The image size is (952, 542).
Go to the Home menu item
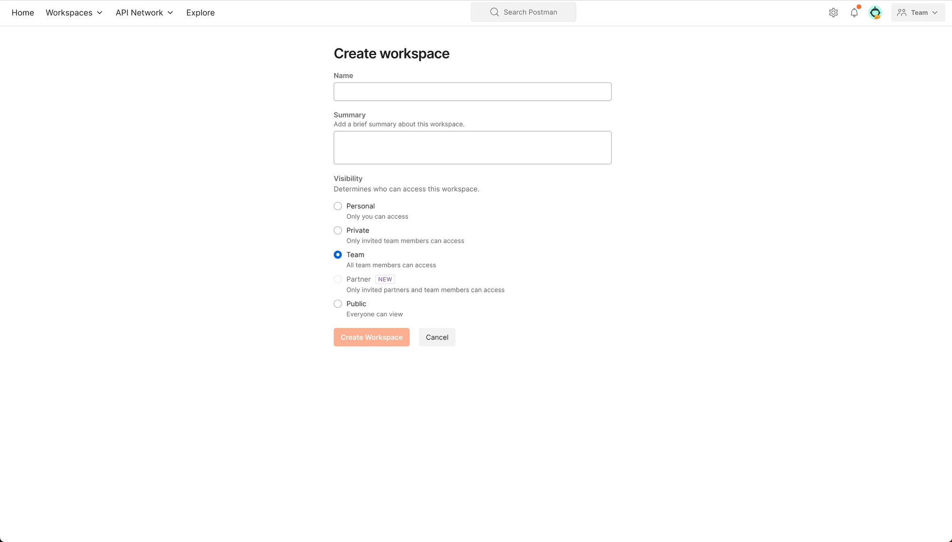23,13
